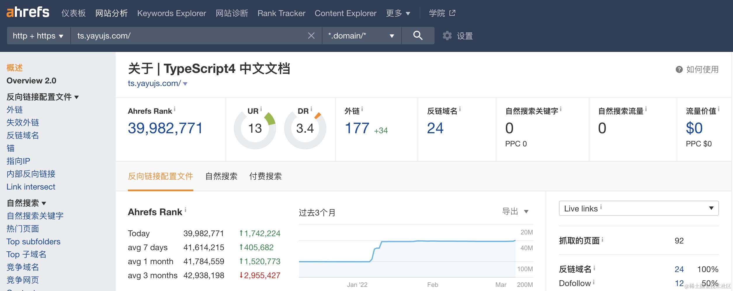
Task: Click the info icon next to Live links
Action: click(601, 207)
